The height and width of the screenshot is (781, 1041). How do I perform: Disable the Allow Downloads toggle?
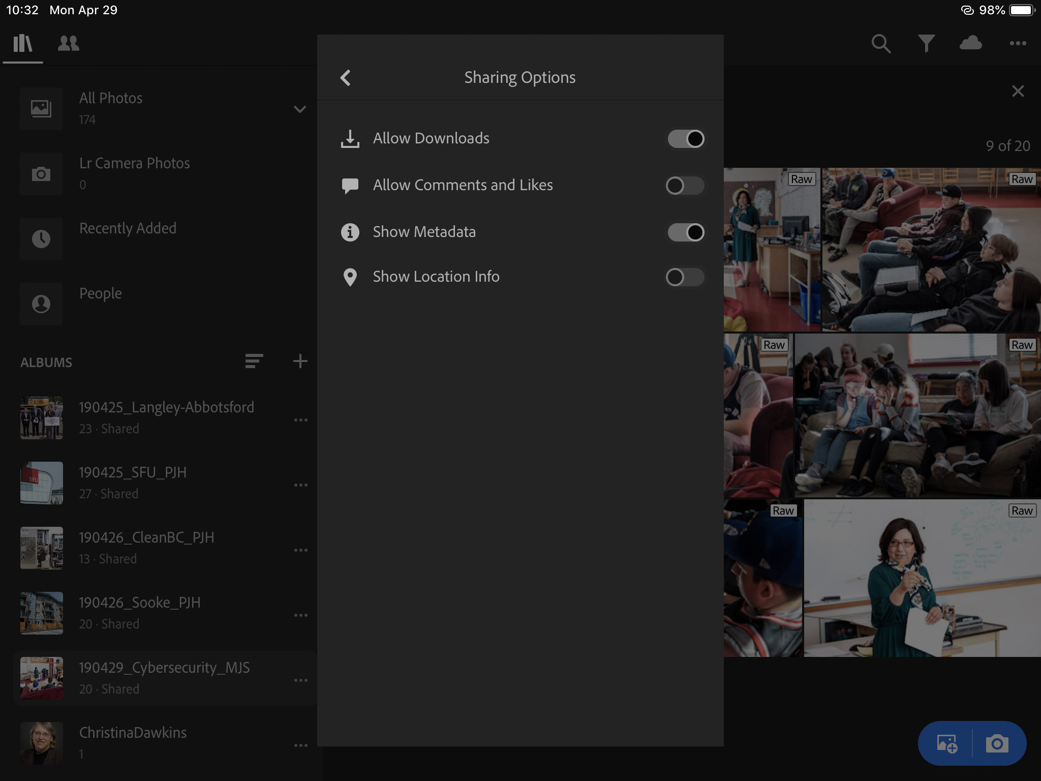686,139
